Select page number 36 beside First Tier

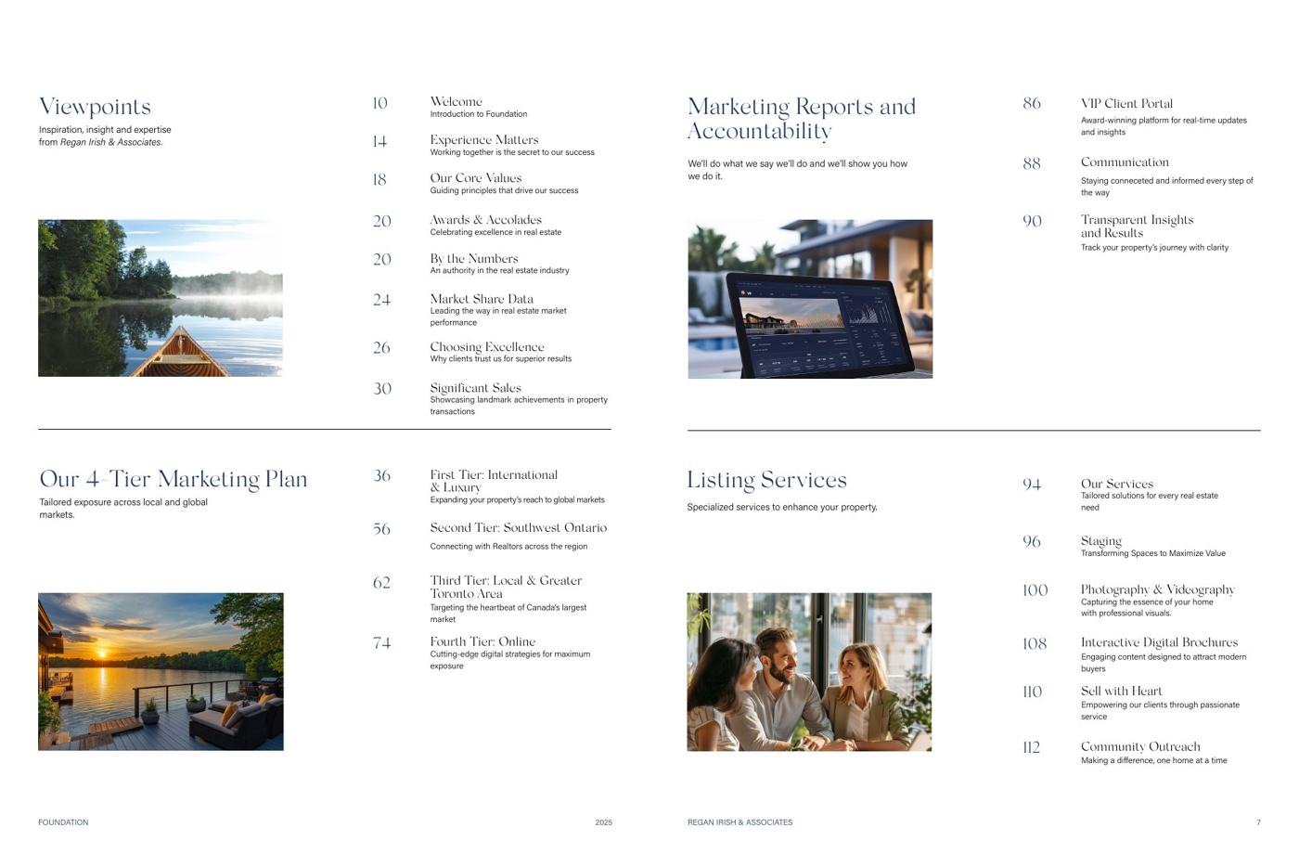coord(381,475)
